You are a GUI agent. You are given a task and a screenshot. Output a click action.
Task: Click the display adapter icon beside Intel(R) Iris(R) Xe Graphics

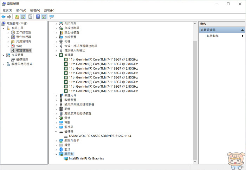66,158
